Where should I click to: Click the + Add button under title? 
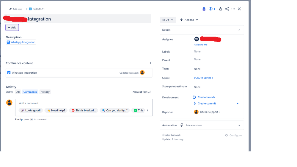[x=12, y=27]
